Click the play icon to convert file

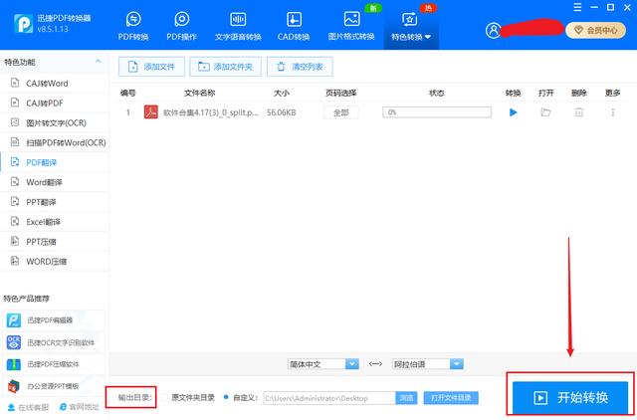[514, 112]
